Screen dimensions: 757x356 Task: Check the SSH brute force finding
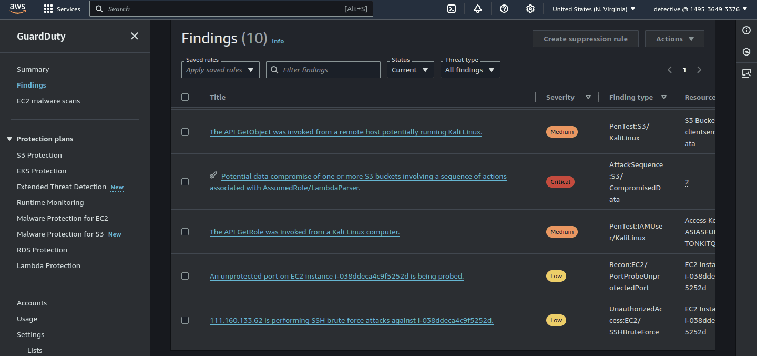coord(185,320)
